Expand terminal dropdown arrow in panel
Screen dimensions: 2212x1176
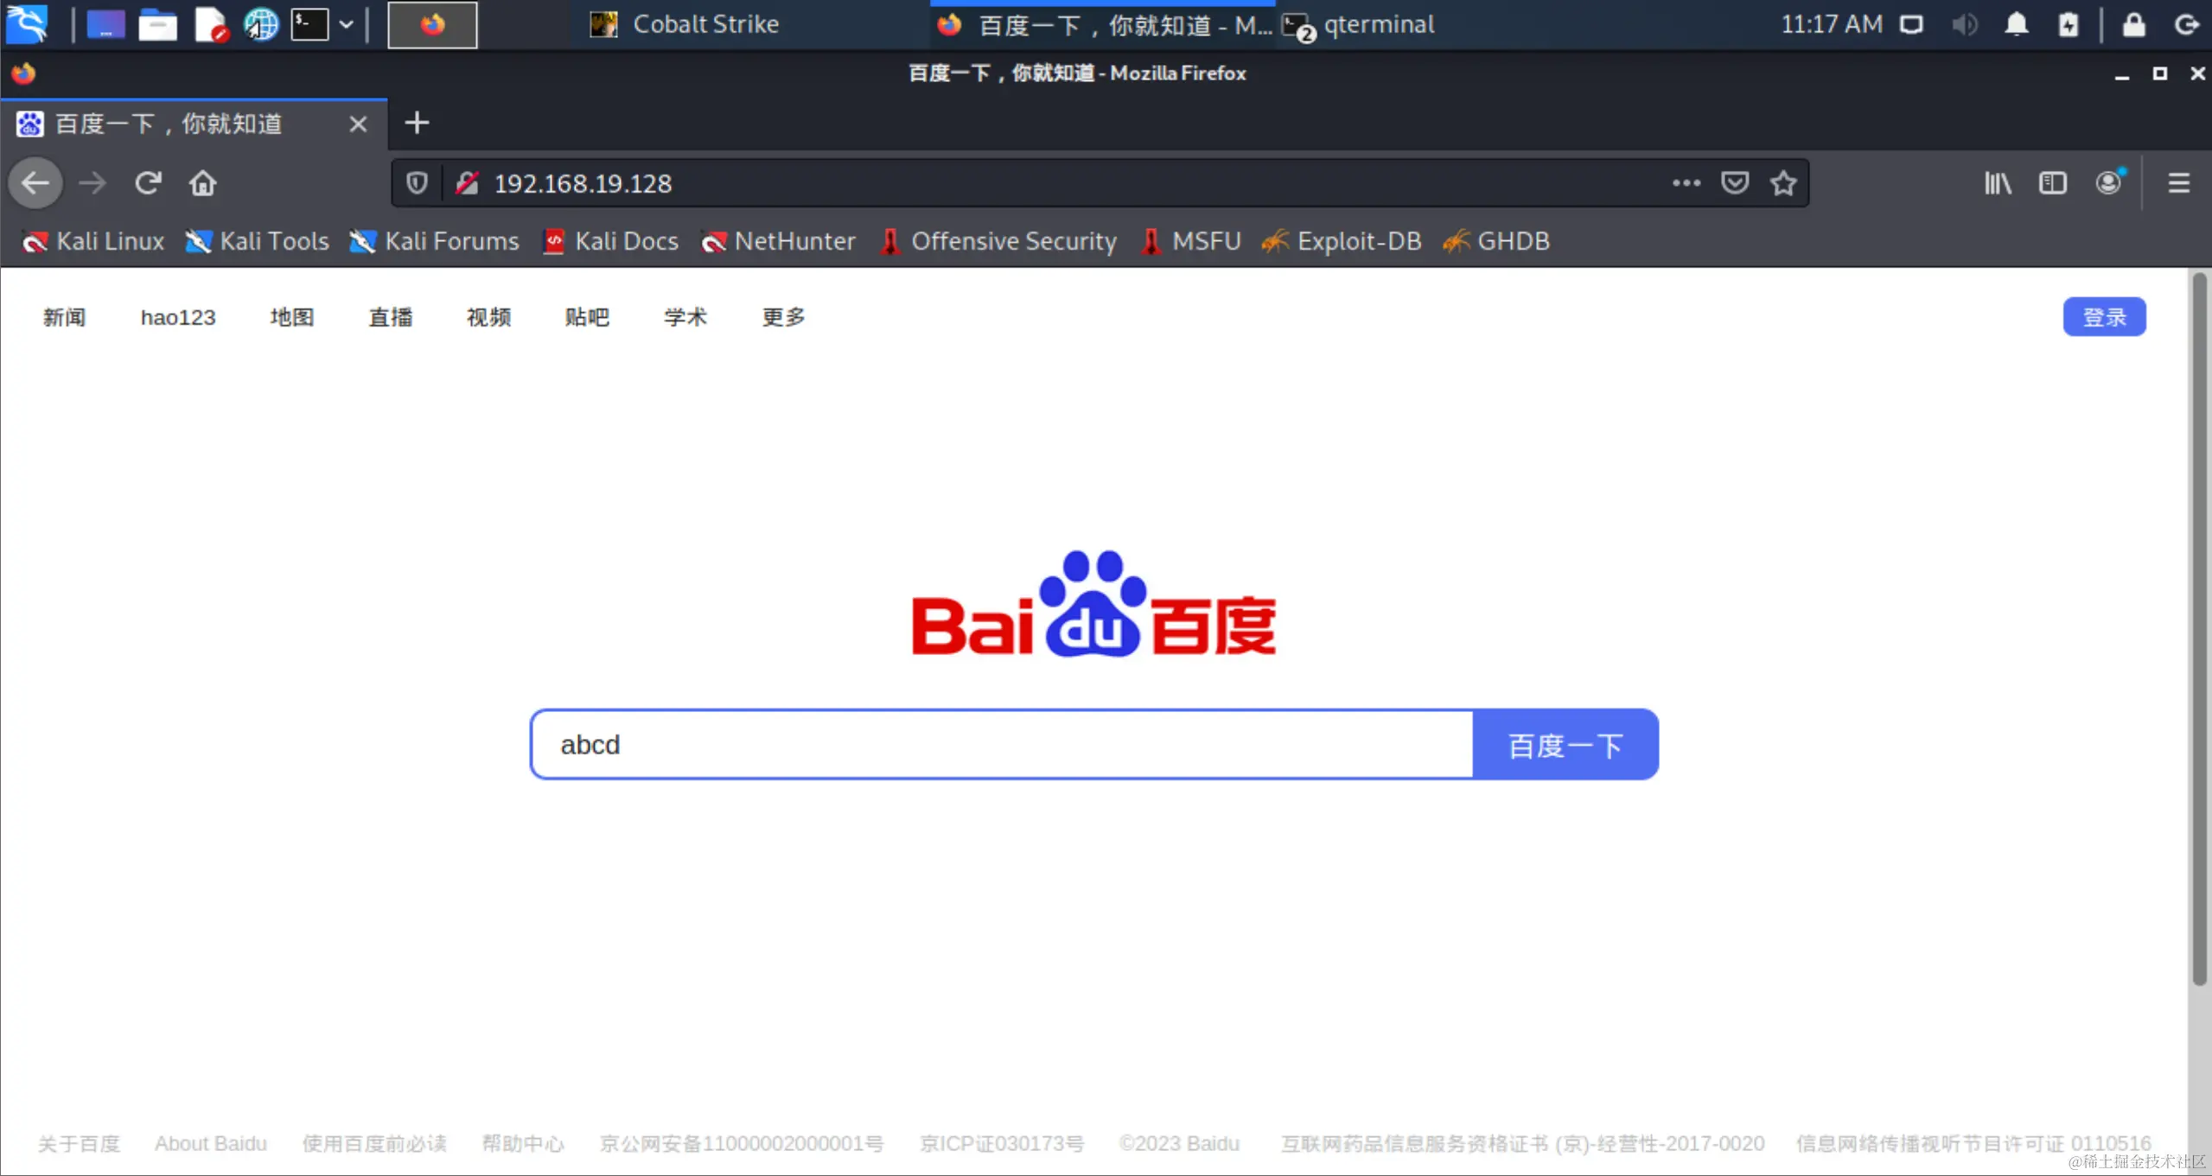click(x=347, y=24)
